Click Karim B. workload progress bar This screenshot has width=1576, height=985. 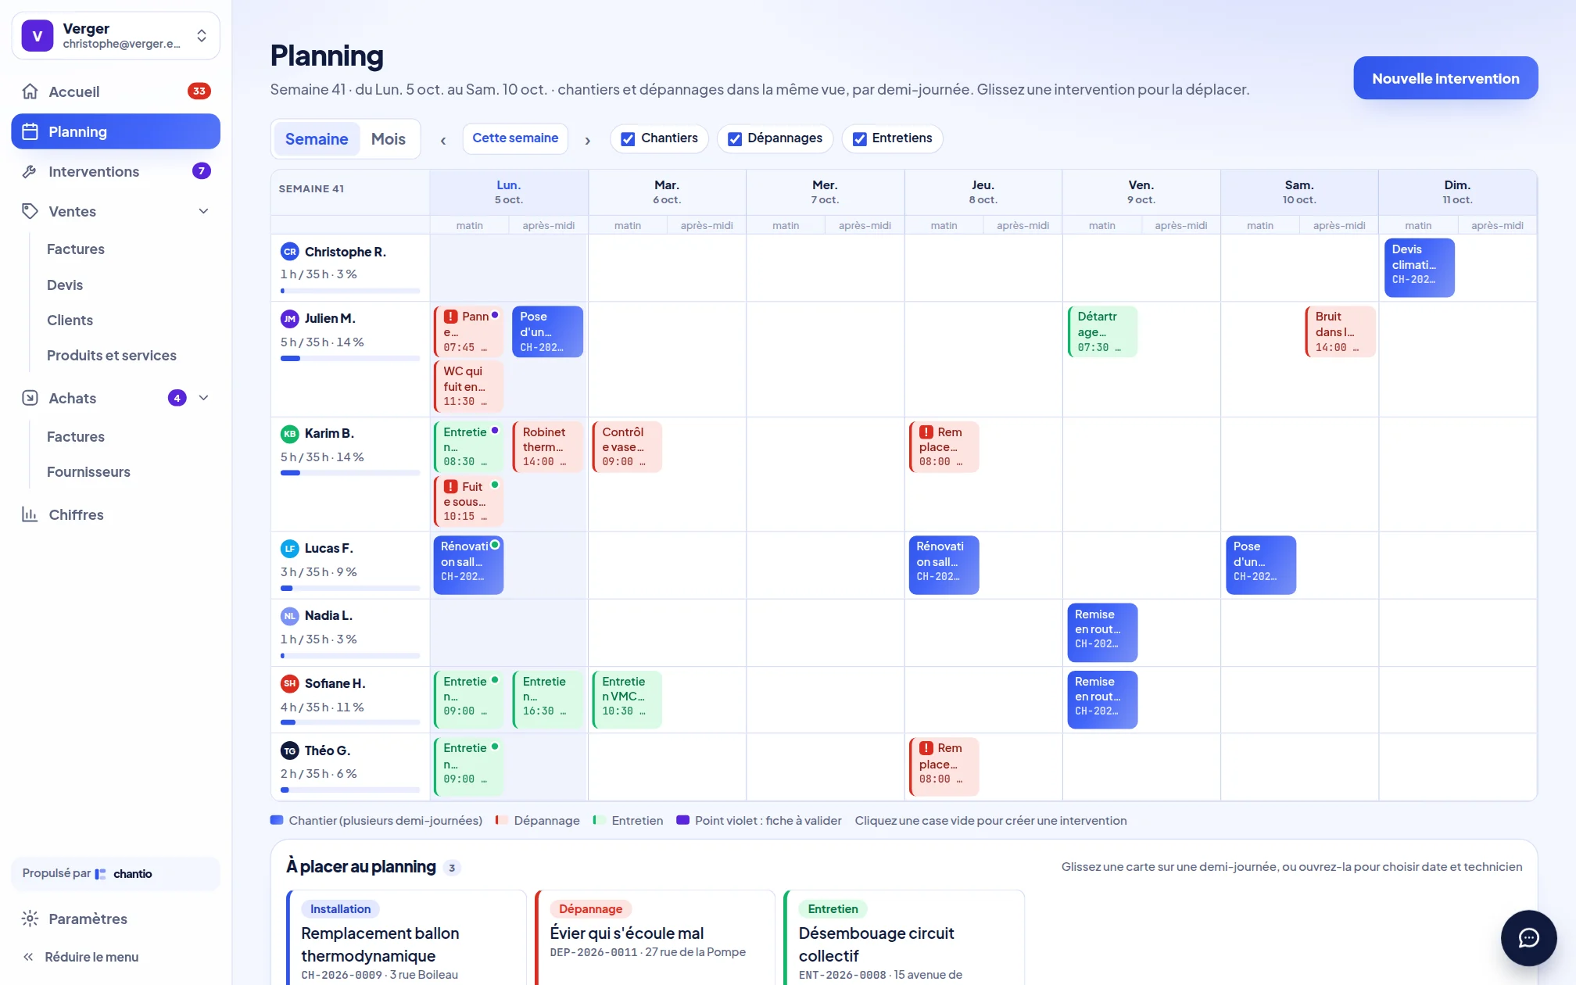click(x=350, y=473)
